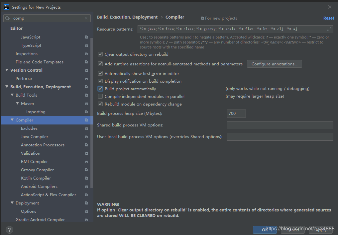Open Gradle-Android Compiler settings
Viewport: 338px width, 235px height.
coord(40,219)
